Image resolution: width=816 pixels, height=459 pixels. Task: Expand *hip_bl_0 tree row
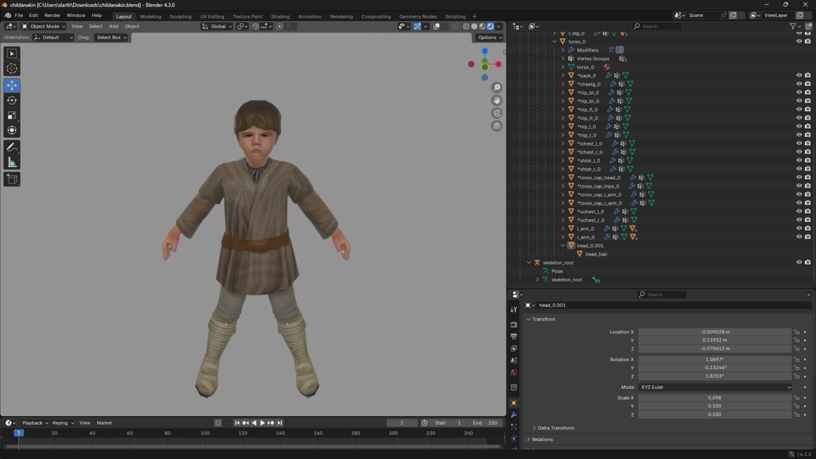coord(563,92)
